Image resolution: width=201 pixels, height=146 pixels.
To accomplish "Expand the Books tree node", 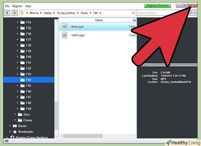I will [10, 126].
